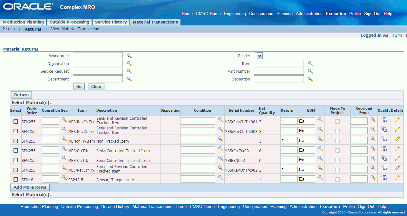The height and width of the screenshot is (216, 407).
Task: Open Operation Seq lookup for MBNonTrkItem row
Action: (64, 139)
